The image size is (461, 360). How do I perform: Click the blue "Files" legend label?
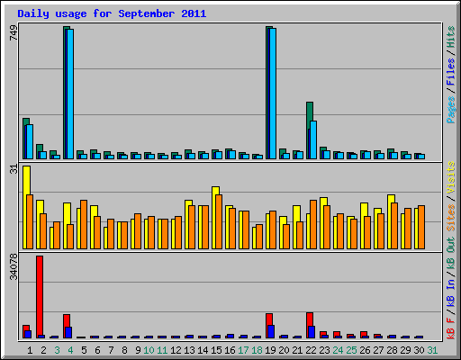pos(450,72)
